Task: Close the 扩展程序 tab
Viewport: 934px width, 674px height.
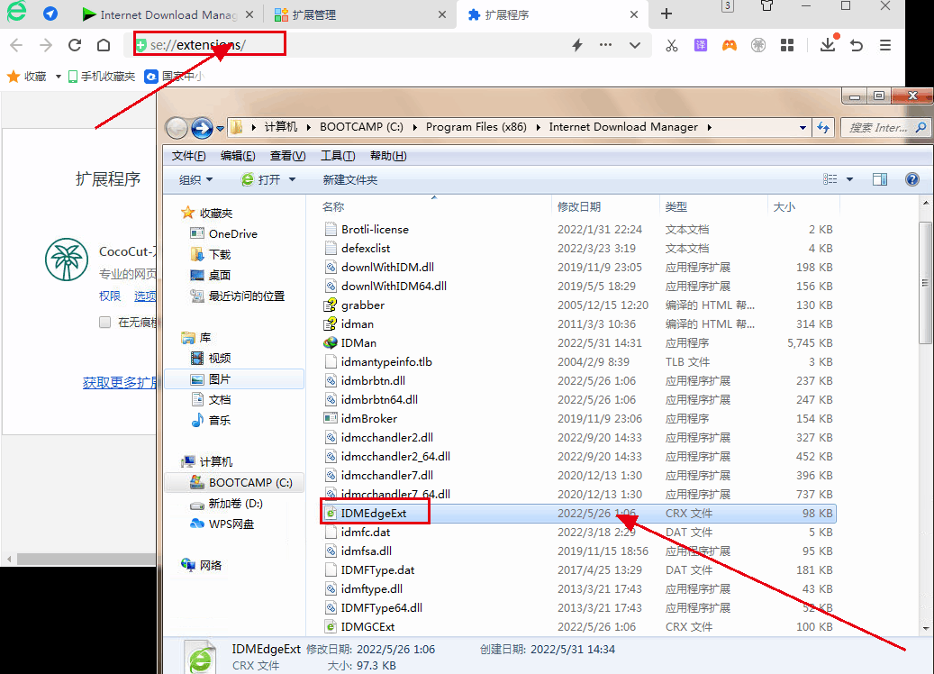Action: pos(634,15)
